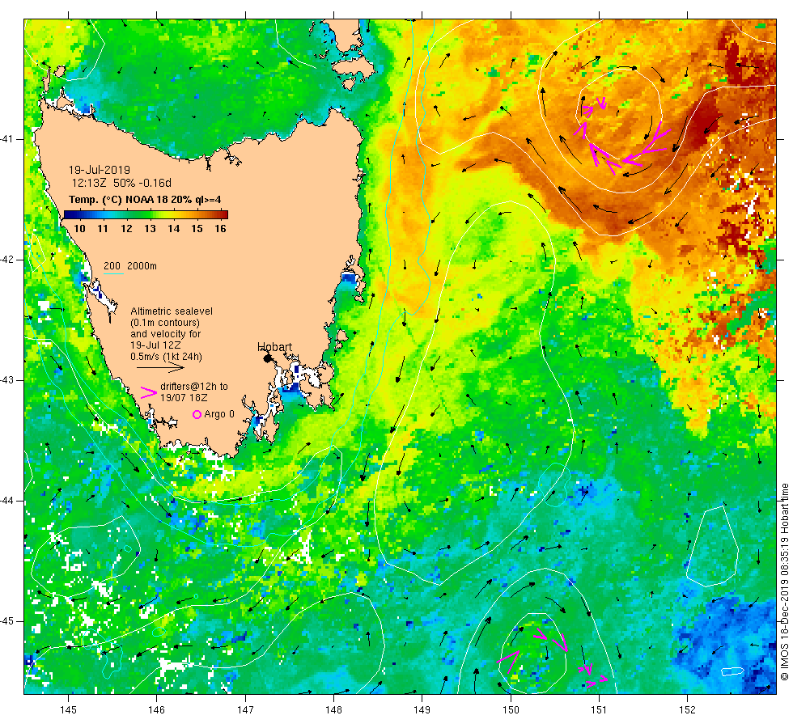Image resolution: width=793 pixels, height=728 pixels.
Task: Click the black Hobart location marker
Action: pos(267,358)
